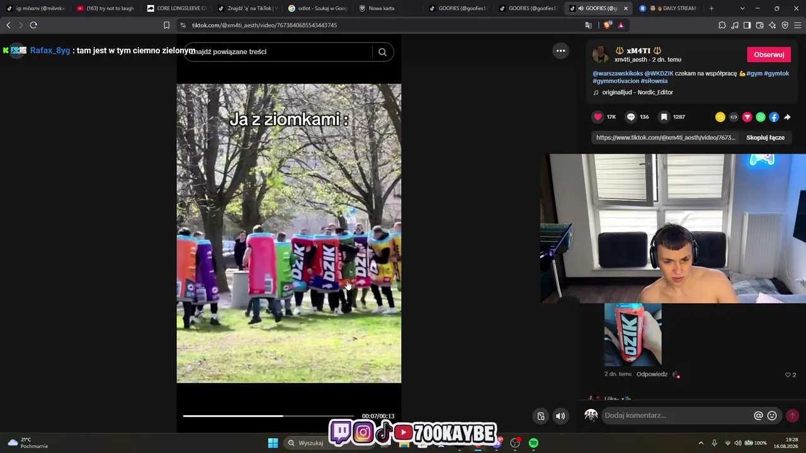806x453 pixels.
Task: Open the browser hamburger main menu
Action: point(798,25)
